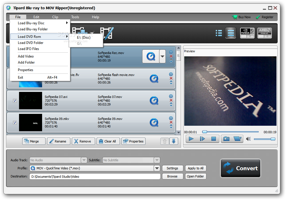
Task: Click the Remove button
Action: (x=83, y=141)
